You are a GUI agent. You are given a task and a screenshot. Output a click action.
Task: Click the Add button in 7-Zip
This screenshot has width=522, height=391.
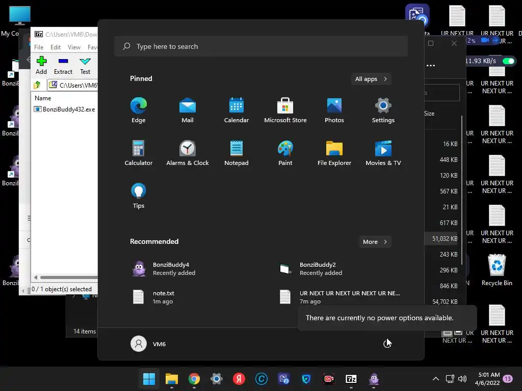tap(41, 66)
